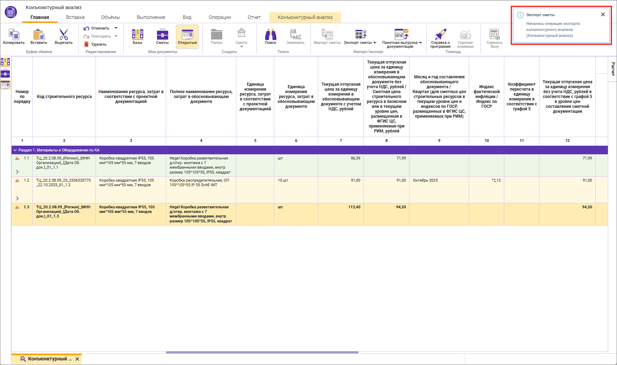Screen dimensions: 617x365
Task: Click the horizontal scrollbar thumb
Action: (262, 352)
